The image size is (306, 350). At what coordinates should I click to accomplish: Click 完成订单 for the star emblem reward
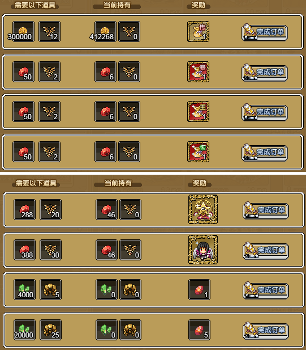point(265,210)
